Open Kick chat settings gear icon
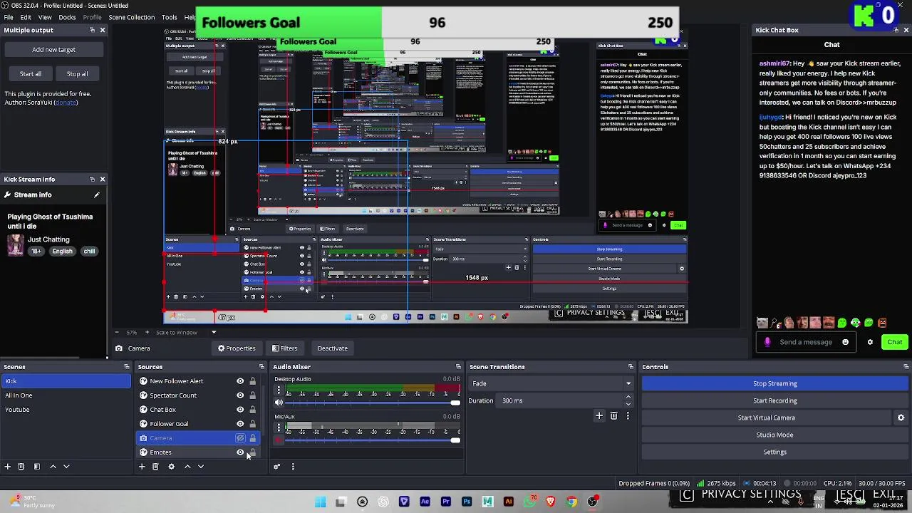The height and width of the screenshot is (513, 912). [x=870, y=342]
